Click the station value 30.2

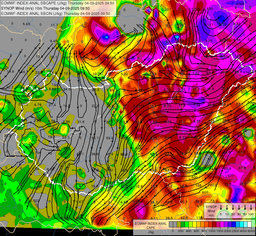coord(8,136)
